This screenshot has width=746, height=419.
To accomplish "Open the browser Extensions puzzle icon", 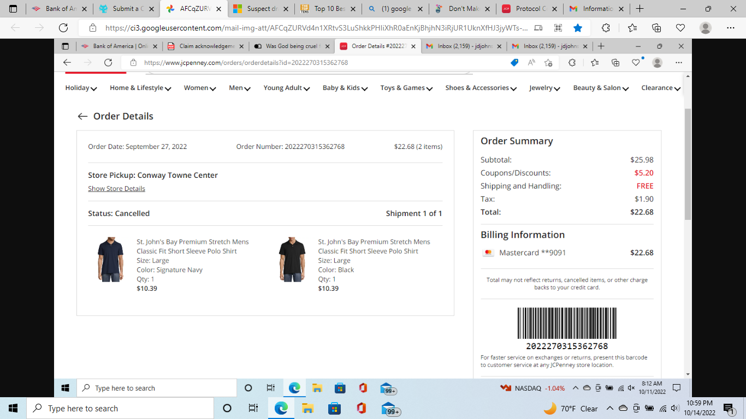I will click(x=572, y=64).
